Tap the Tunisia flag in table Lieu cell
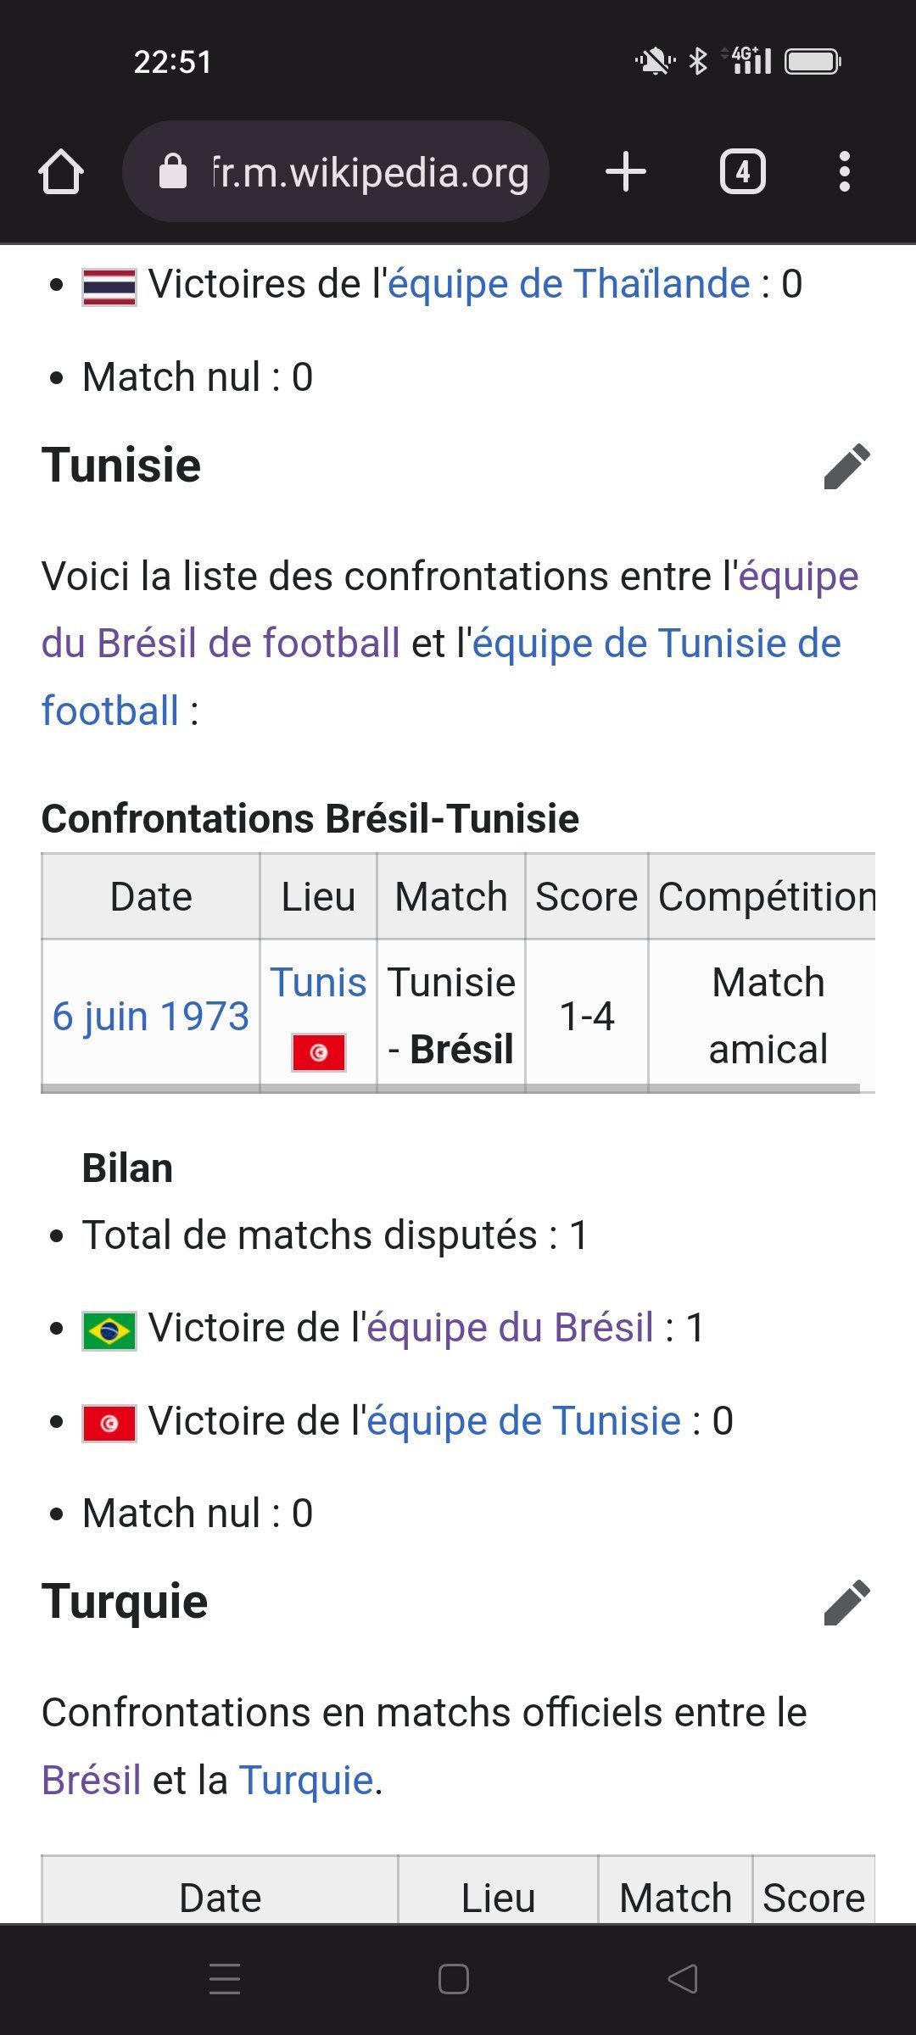This screenshot has width=916, height=2035. [x=318, y=1052]
